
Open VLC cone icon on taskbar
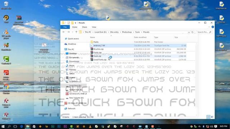[x=90, y=126]
